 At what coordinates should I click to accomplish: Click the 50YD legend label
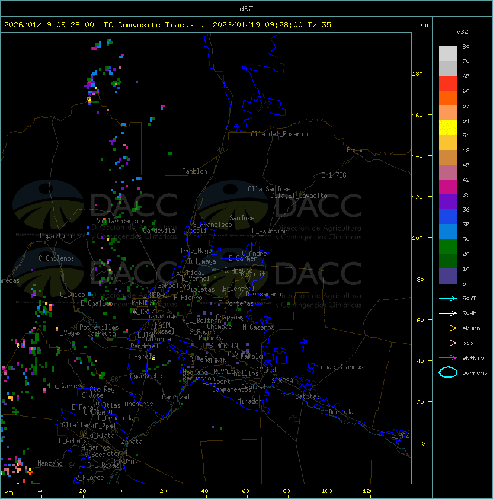click(x=469, y=298)
